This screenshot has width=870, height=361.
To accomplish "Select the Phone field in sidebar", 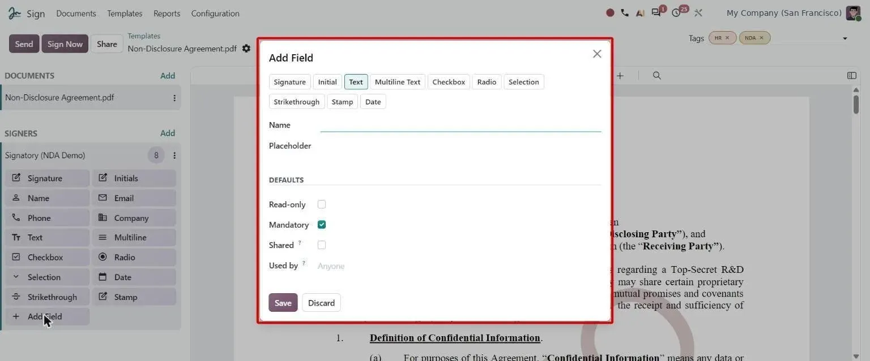I will pyautogui.click(x=48, y=218).
